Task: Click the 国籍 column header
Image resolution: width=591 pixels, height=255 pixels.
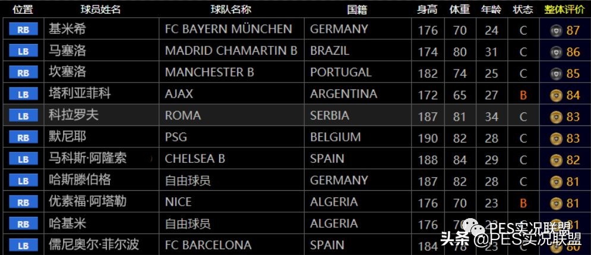Action: [357, 10]
